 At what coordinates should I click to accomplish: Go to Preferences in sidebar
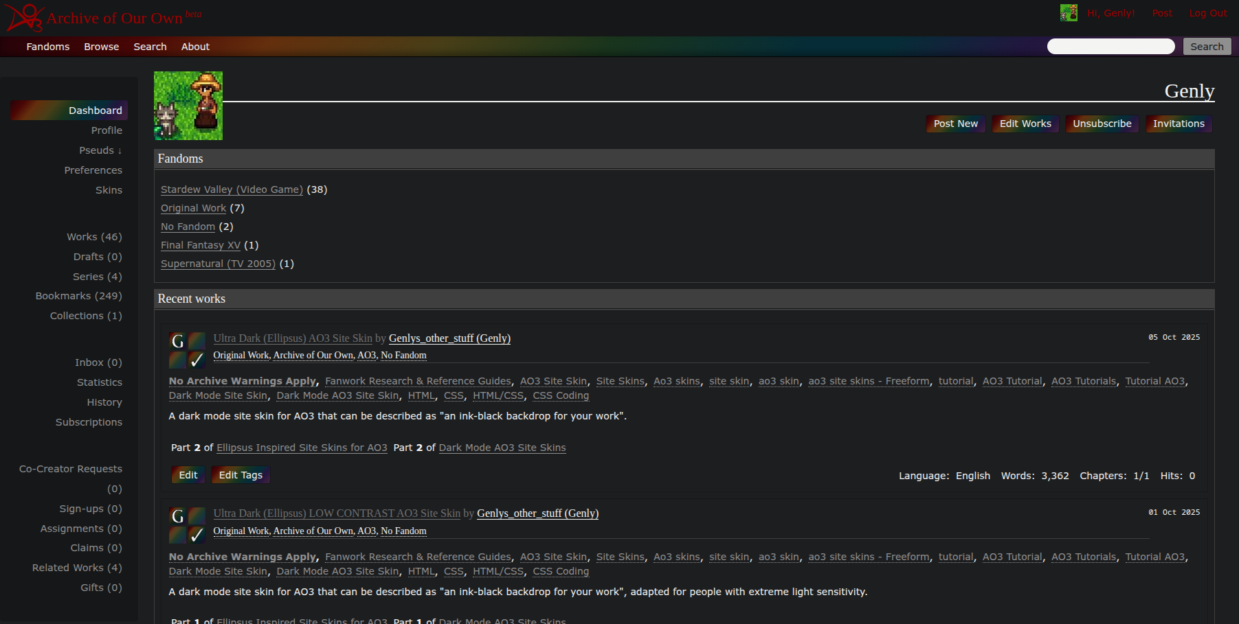93,170
